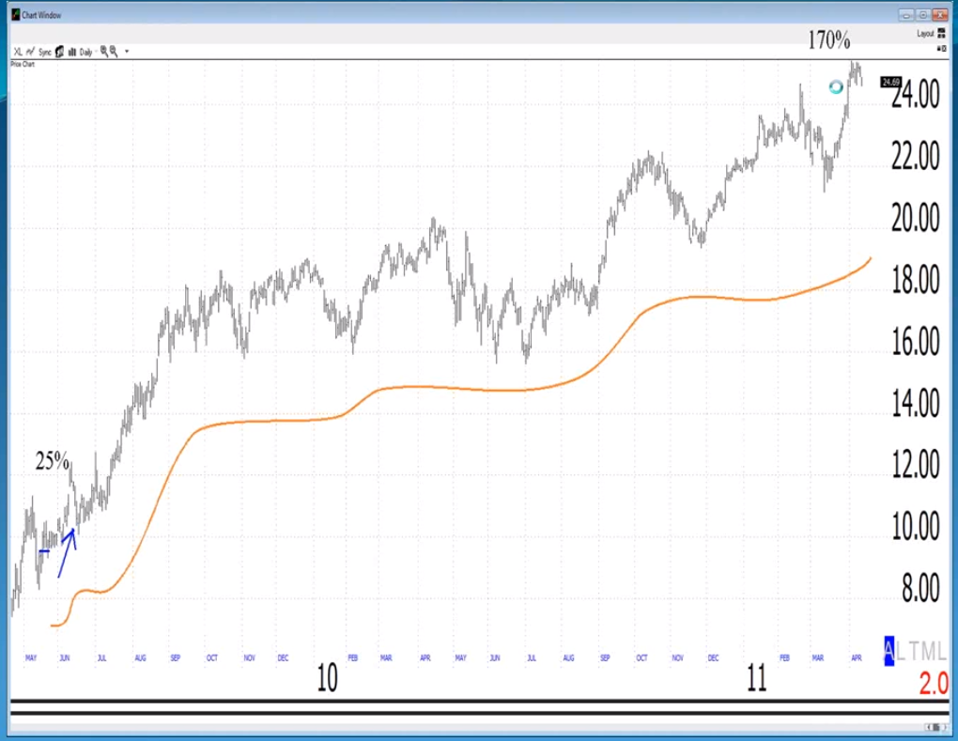Select the line chart style icon
The height and width of the screenshot is (741, 958).
pyautogui.click(x=31, y=52)
